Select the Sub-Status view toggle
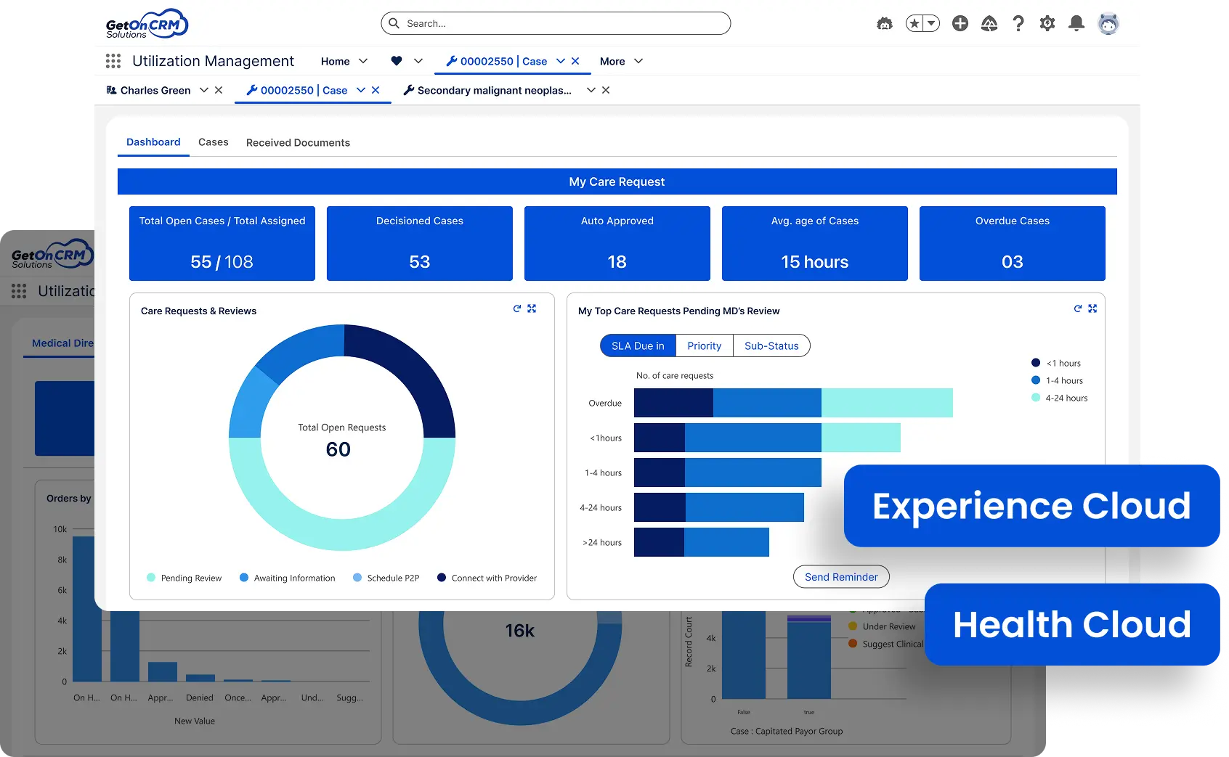The image size is (1229, 757). point(771,345)
